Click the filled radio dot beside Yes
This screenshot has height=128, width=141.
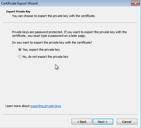[x=20, y=50]
